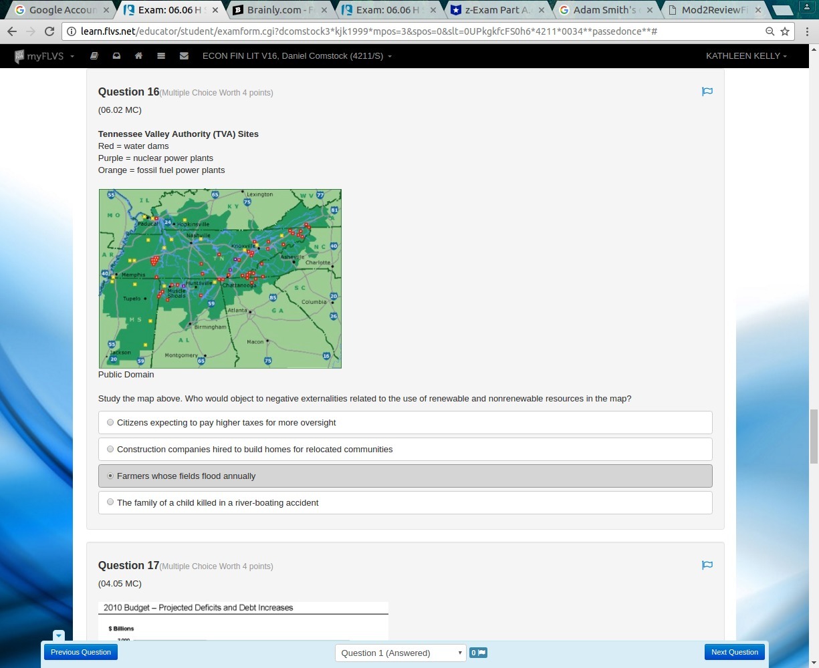This screenshot has width=819, height=668.
Task: Click the 'Public Domain' caption text
Action: [126, 375]
